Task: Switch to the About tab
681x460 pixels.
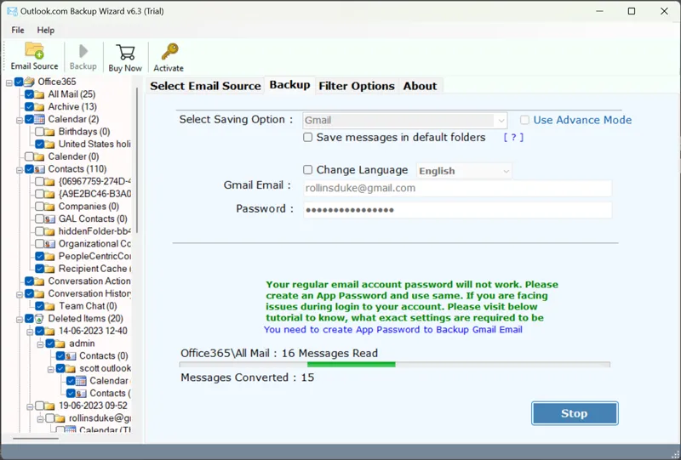Action: point(420,86)
